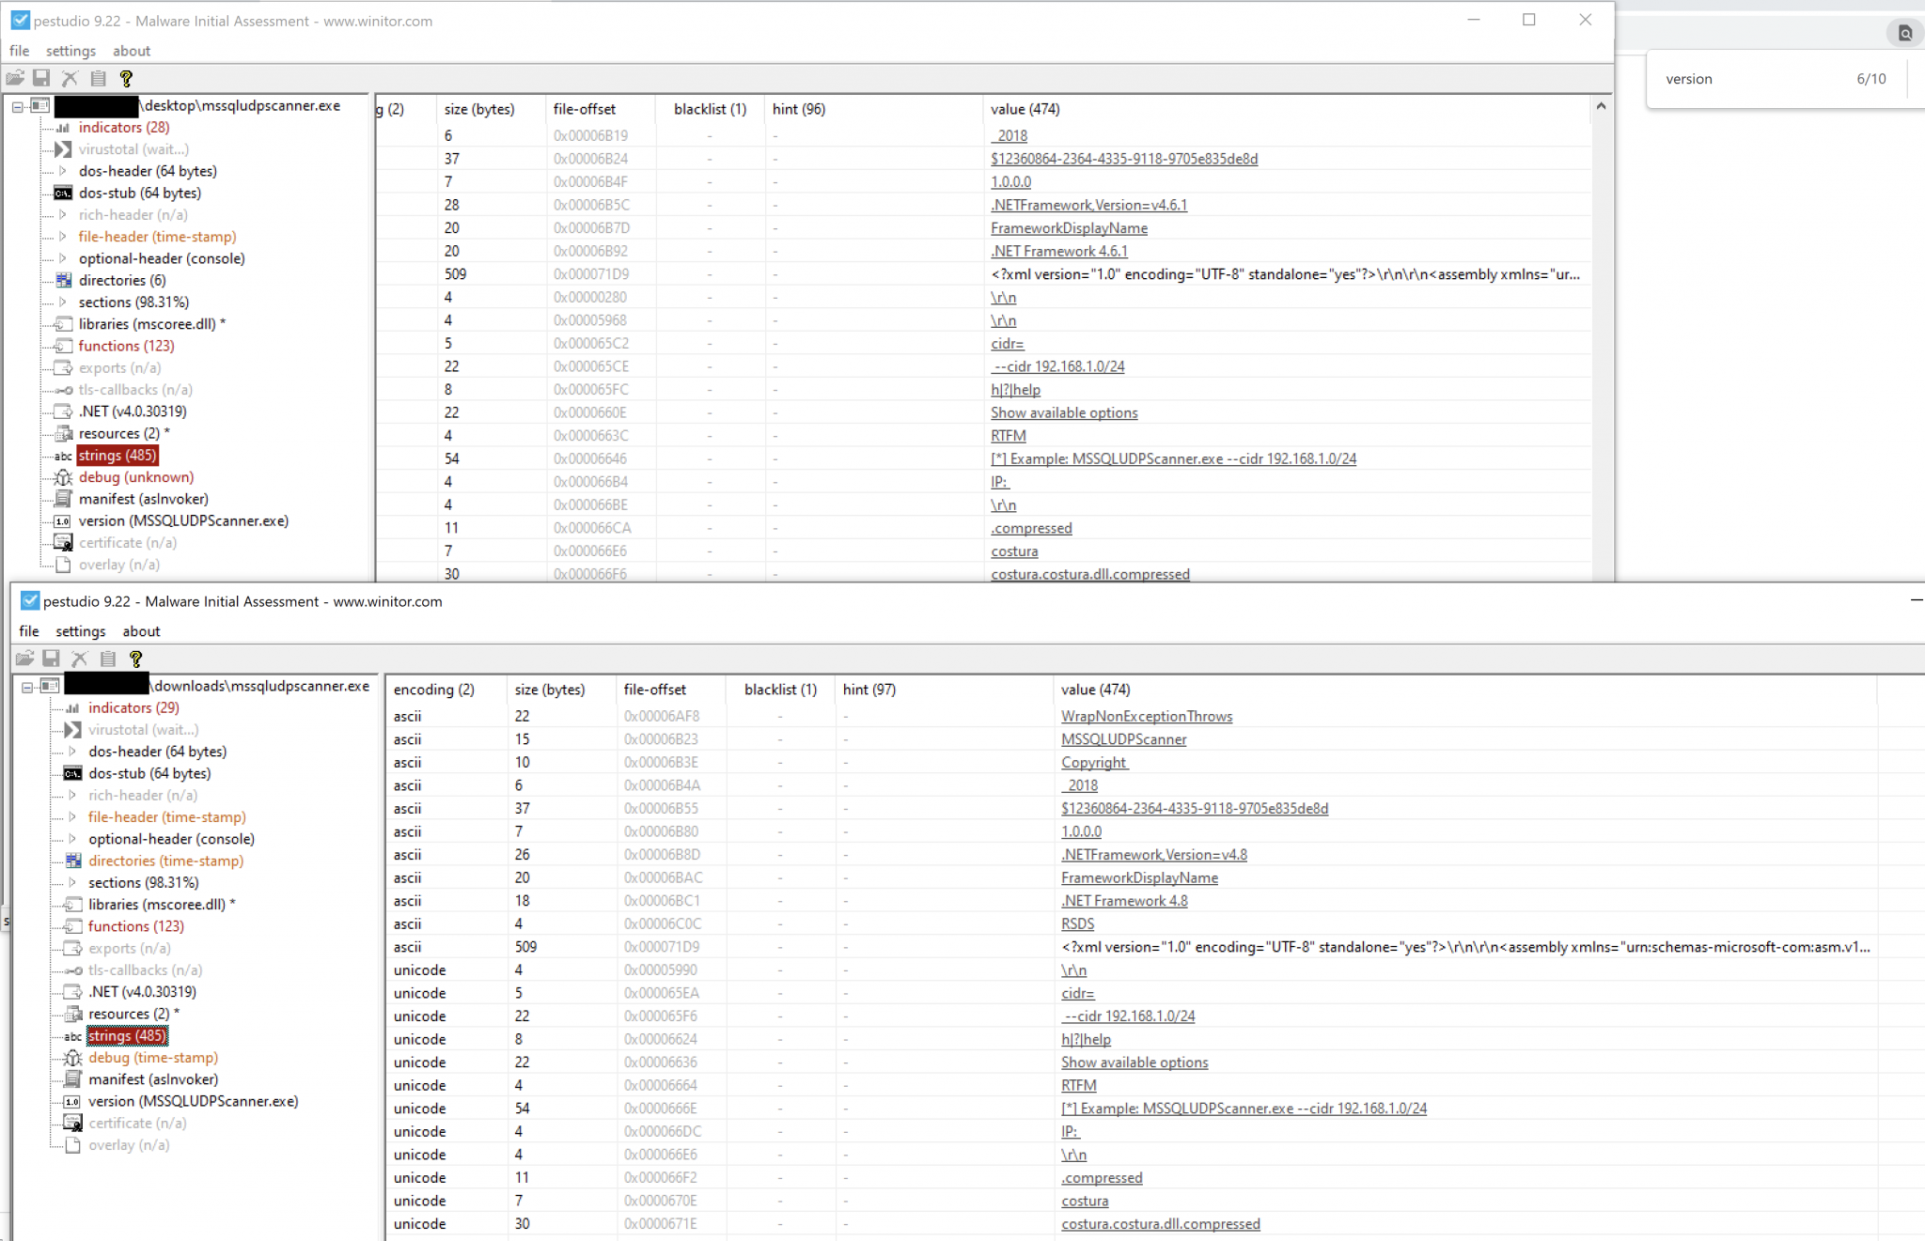Open the settings menu

pyautogui.click(x=70, y=51)
